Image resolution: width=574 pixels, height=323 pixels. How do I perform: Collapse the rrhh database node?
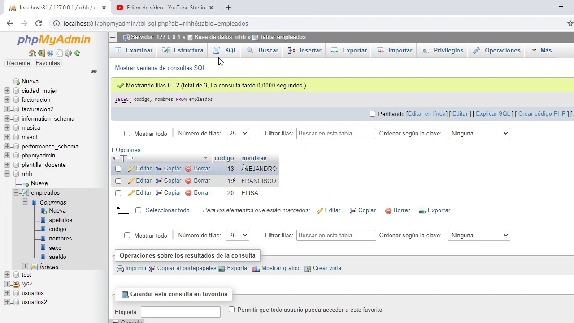[7, 174]
